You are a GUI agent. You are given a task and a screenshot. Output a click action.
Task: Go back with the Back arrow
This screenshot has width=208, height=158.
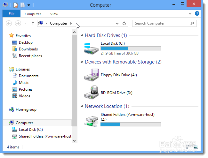tap(9, 23)
